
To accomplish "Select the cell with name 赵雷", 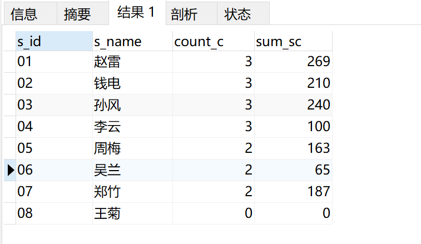I will tap(132, 62).
